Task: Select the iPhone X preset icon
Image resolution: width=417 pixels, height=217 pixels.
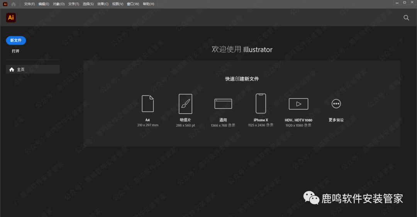Action: tap(261, 103)
